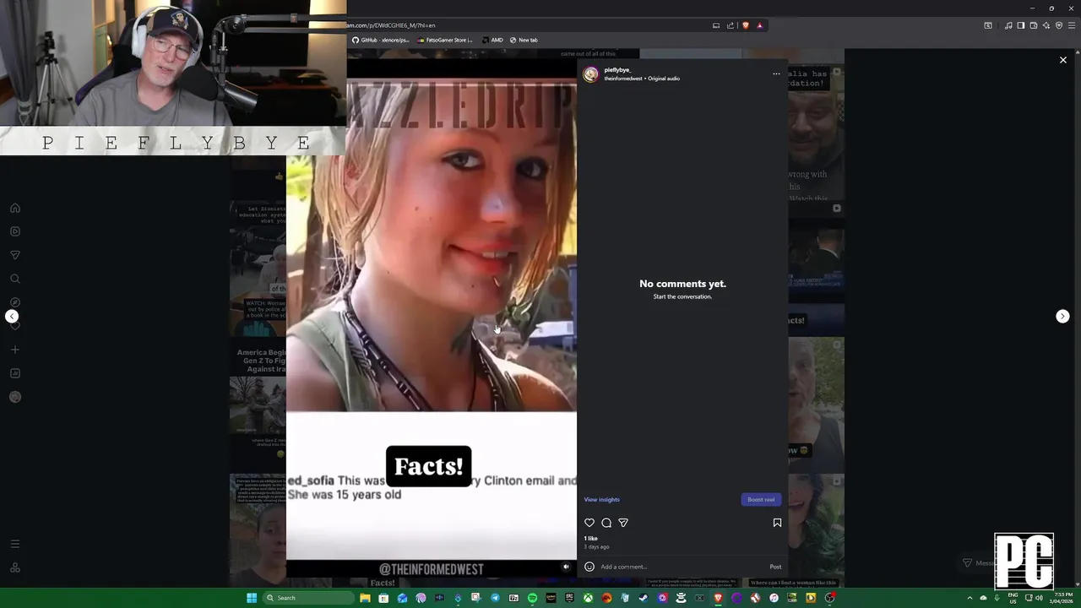Open New tab bookmark

524,40
